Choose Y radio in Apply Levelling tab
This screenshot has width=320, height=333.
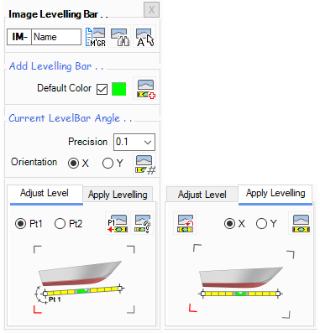[x=266, y=224]
